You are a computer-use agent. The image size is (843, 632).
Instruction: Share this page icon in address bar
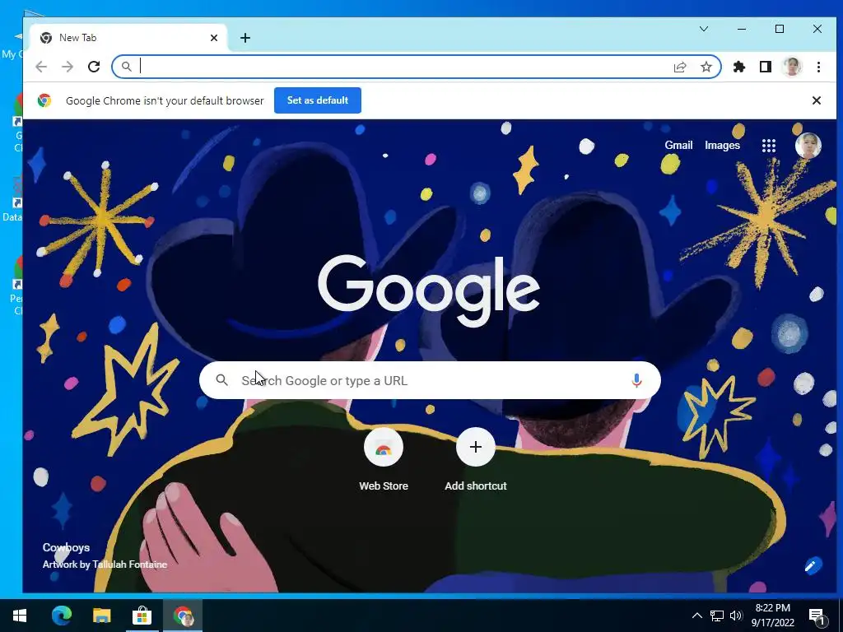(x=680, y=67)
